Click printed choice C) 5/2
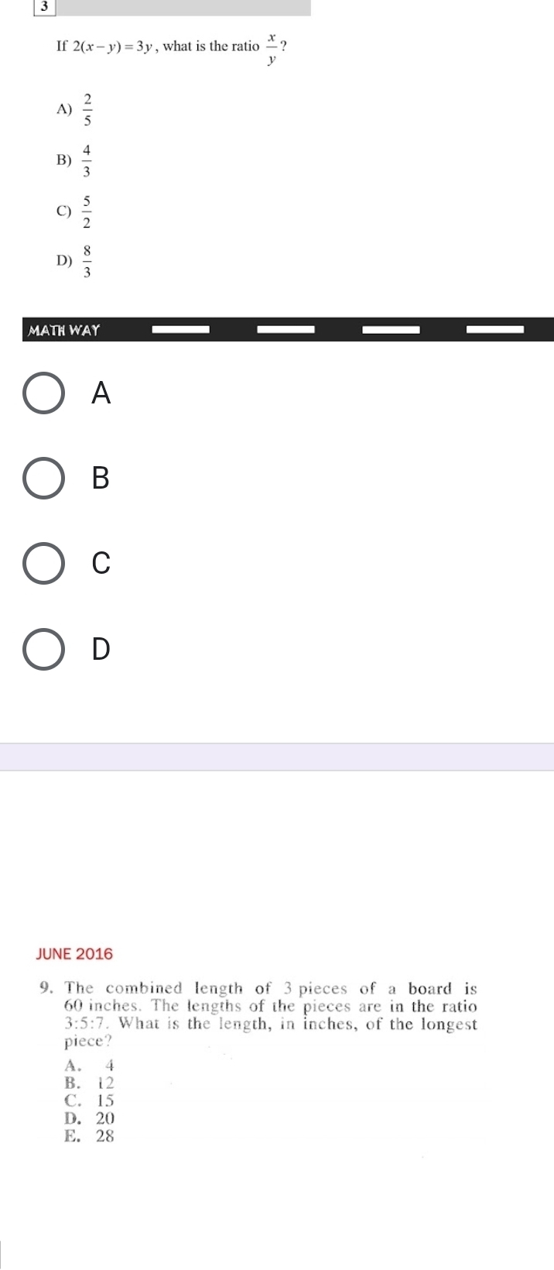Viewport: 554px width, 1270px height. tap(75, 211)
